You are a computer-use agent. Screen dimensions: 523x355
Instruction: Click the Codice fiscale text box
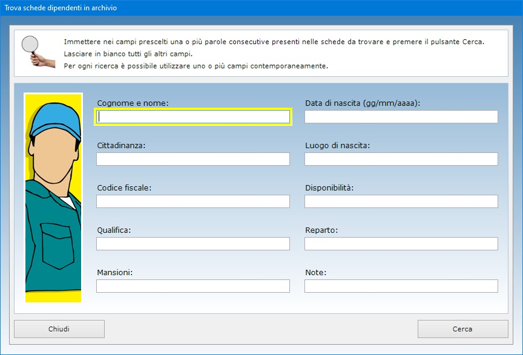click(193, 201)
